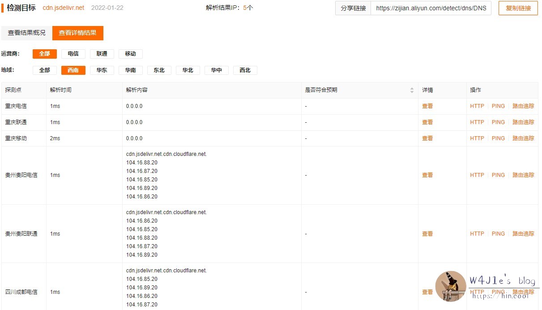
Task: Filter carrier by 移动
Action: coord(131,54)
